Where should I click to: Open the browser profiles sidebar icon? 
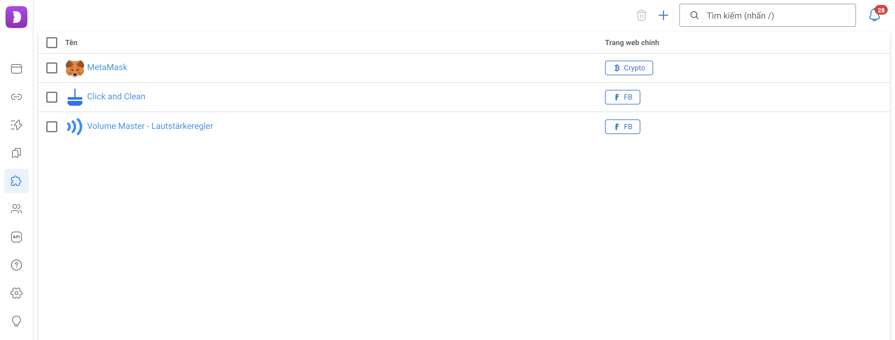[16, 69]
